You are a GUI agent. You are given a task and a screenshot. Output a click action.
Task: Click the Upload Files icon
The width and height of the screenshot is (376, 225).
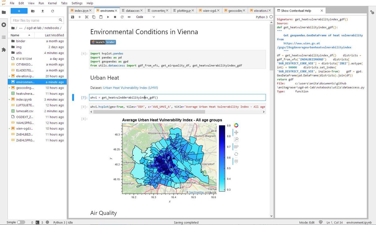point(43,11)
